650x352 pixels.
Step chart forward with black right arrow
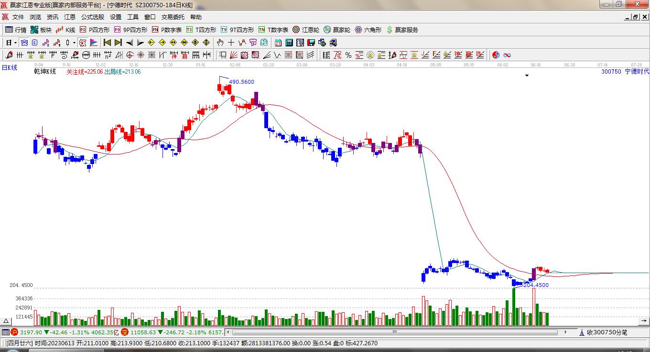click(x=140, y=43)
